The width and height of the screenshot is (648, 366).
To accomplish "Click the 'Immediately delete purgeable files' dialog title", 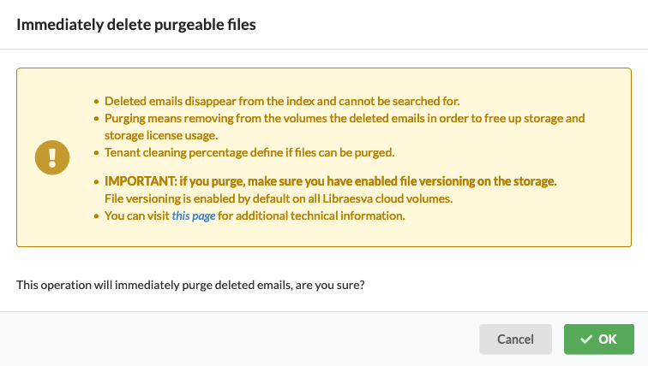I will (x=136, y=25).
